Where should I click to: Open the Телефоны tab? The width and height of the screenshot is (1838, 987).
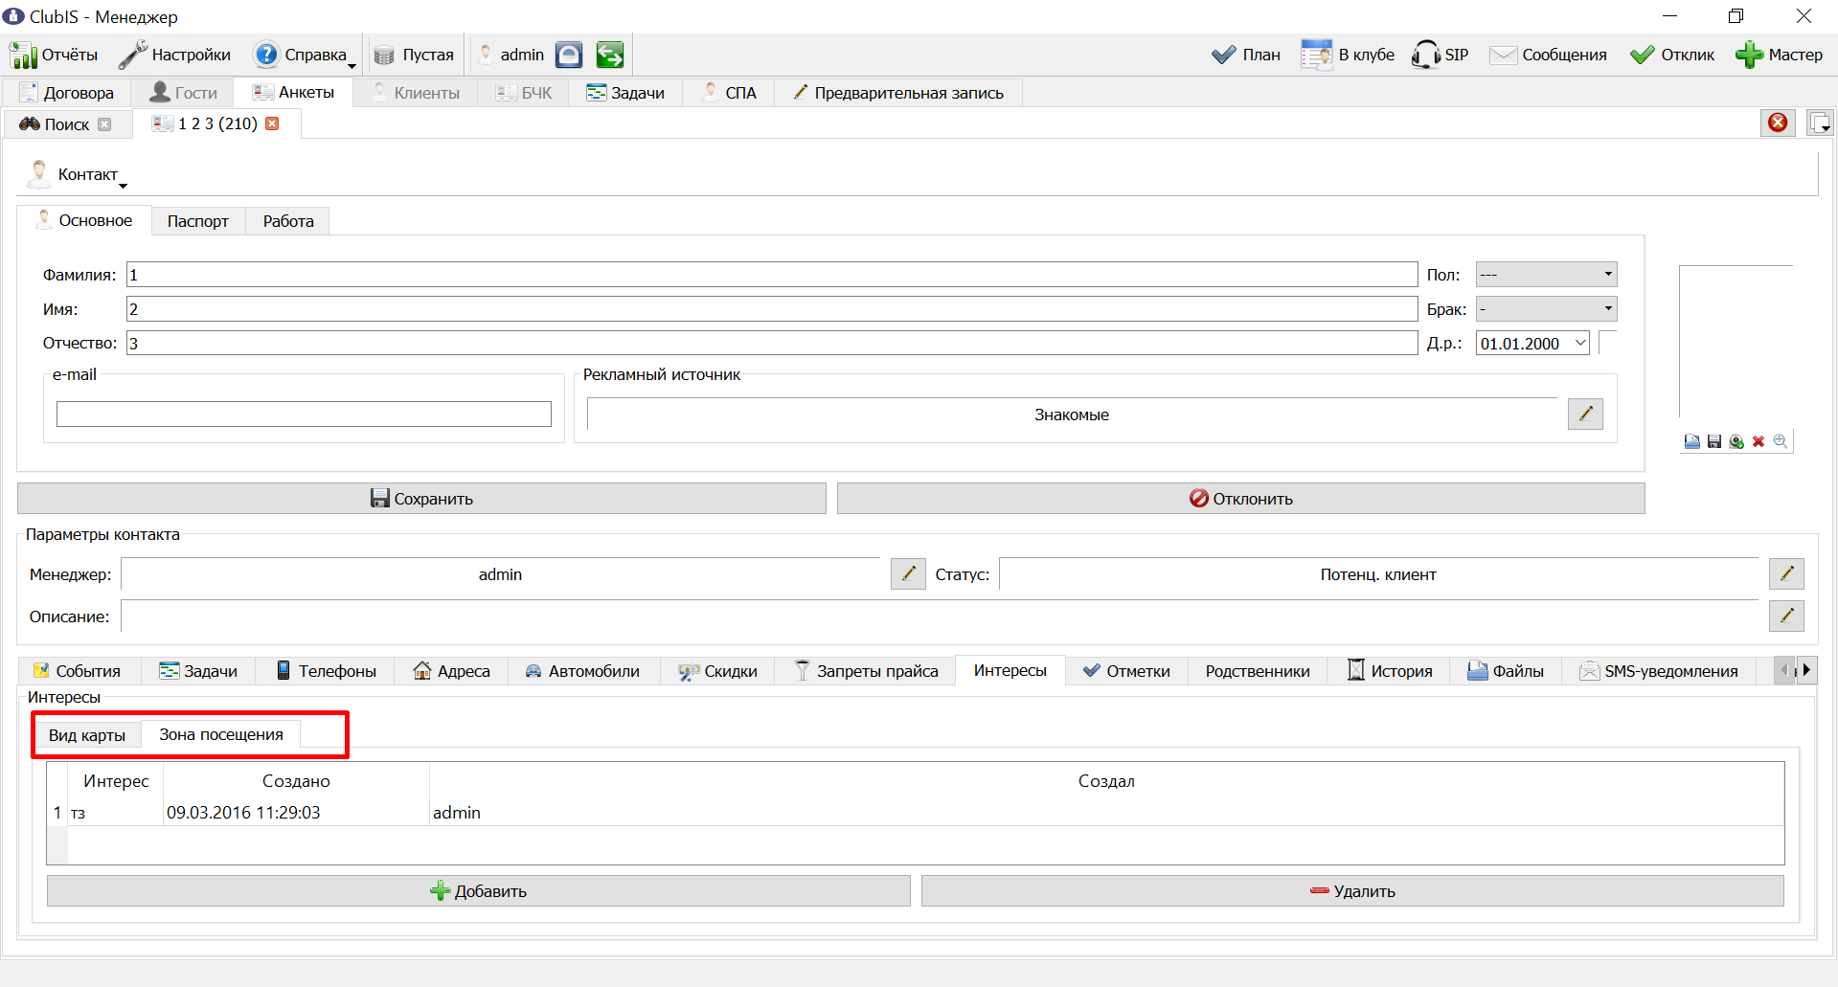pos(327,671)
